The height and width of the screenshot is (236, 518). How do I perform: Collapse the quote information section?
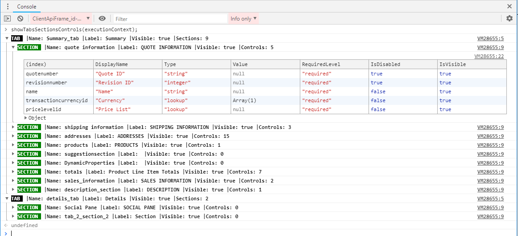pos(13,47)
